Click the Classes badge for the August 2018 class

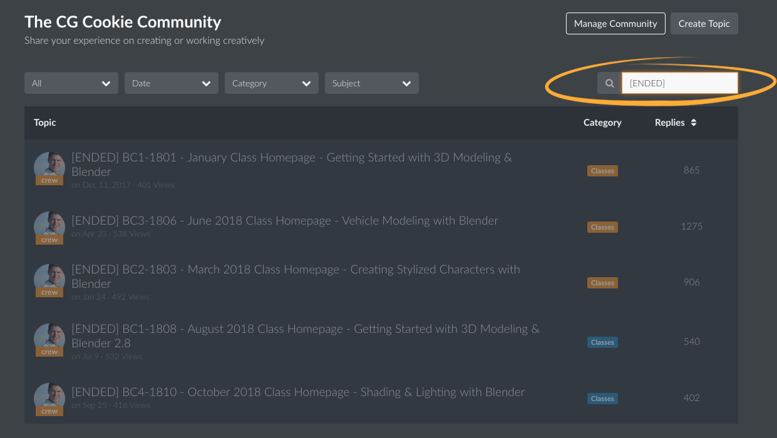click(x=602, y=342)
